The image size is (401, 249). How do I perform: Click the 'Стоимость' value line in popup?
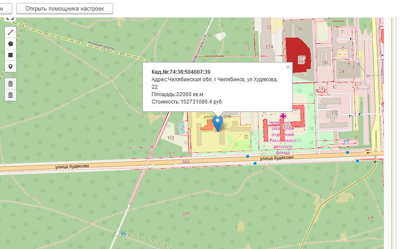[187, 102]
